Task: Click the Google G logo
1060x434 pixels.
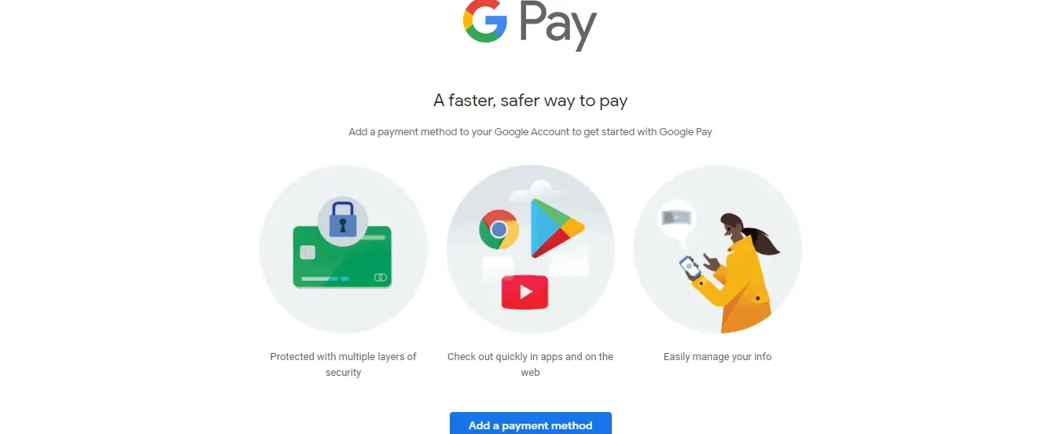Action: 484,21
